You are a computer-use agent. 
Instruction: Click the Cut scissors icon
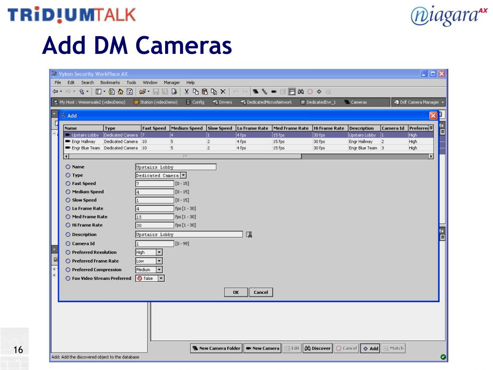point(186,92)
